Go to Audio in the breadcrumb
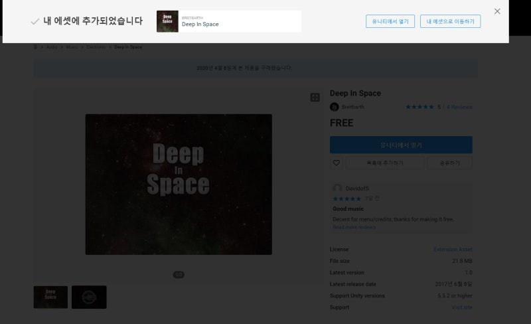The width and height of the screenshot is (531, 324). click(x=52, y=47)
